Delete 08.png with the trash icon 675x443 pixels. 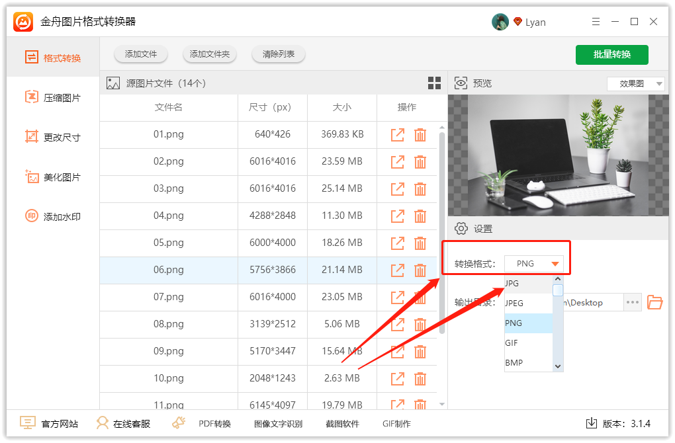click(420, 324)
